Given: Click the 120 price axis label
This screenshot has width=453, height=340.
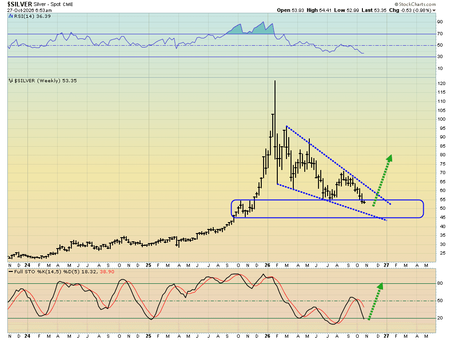Looking at the screenshot, I should tap(442, 84).
